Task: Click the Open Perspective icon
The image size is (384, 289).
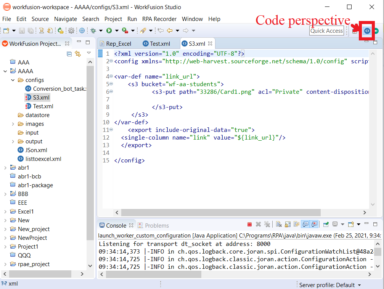Action: point(355,31)
